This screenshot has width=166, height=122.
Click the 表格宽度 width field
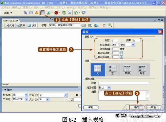pyautogui.click(x=115, y=45)
